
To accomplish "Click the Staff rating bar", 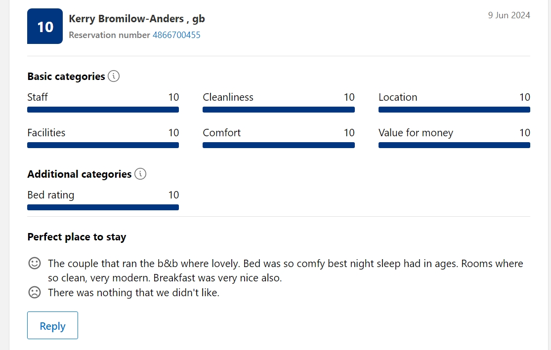I will coord(103,110).
